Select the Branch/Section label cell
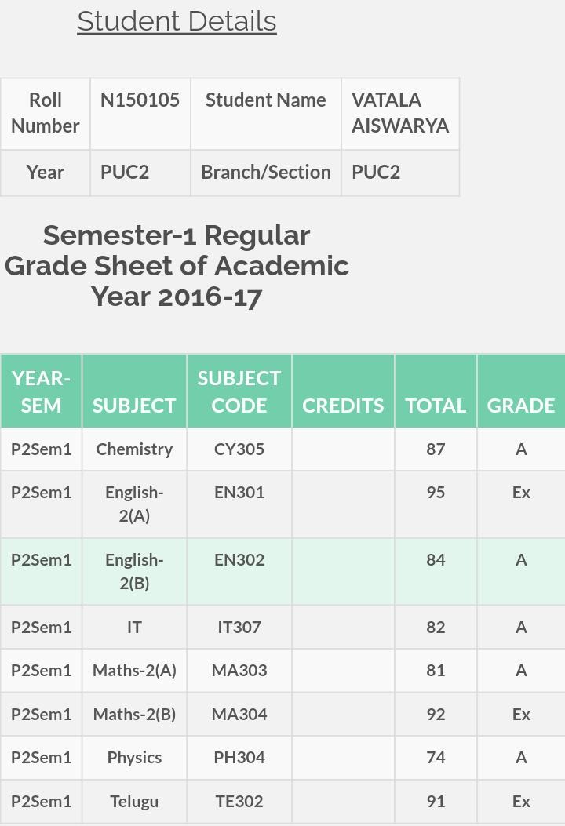 pyautogui.click(x=266, y=173)
